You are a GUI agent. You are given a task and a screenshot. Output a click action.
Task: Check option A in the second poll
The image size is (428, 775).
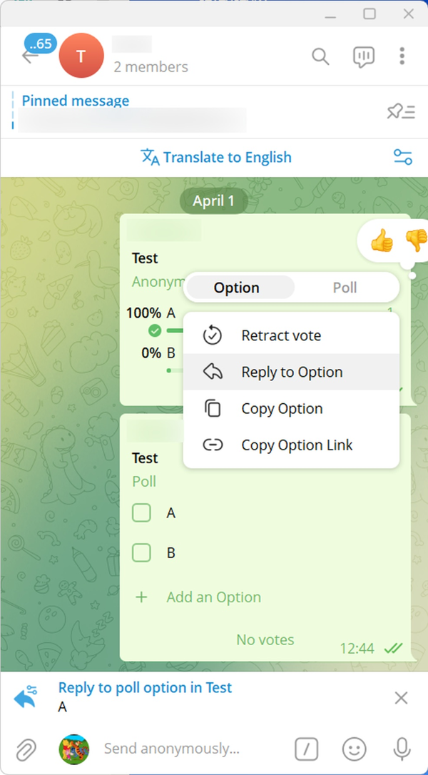[x=142, y=512]
